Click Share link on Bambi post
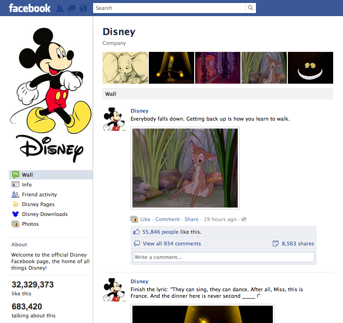 [x=191, y=219]
